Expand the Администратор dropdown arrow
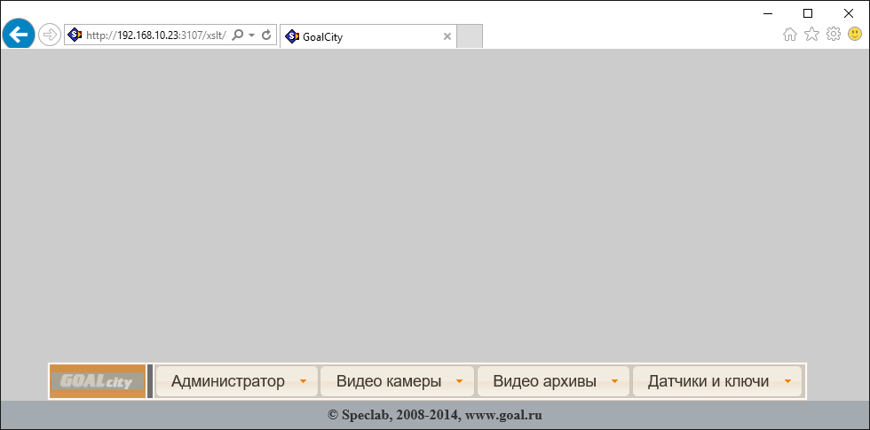The image size is (870, 430). tap(303, 381)
